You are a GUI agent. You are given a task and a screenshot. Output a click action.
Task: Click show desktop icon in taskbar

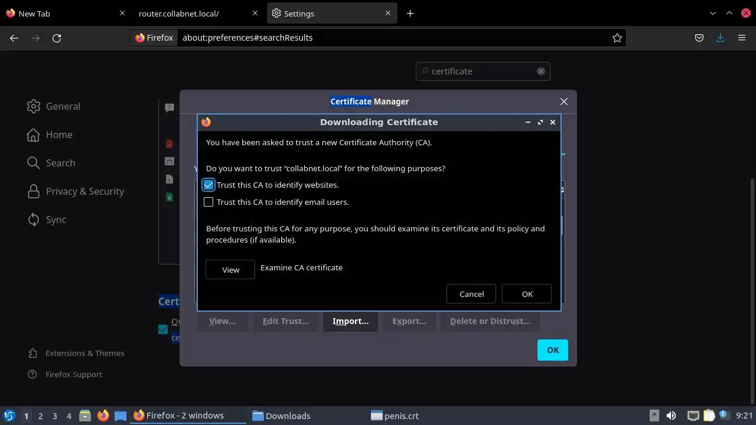pos(120,416)
